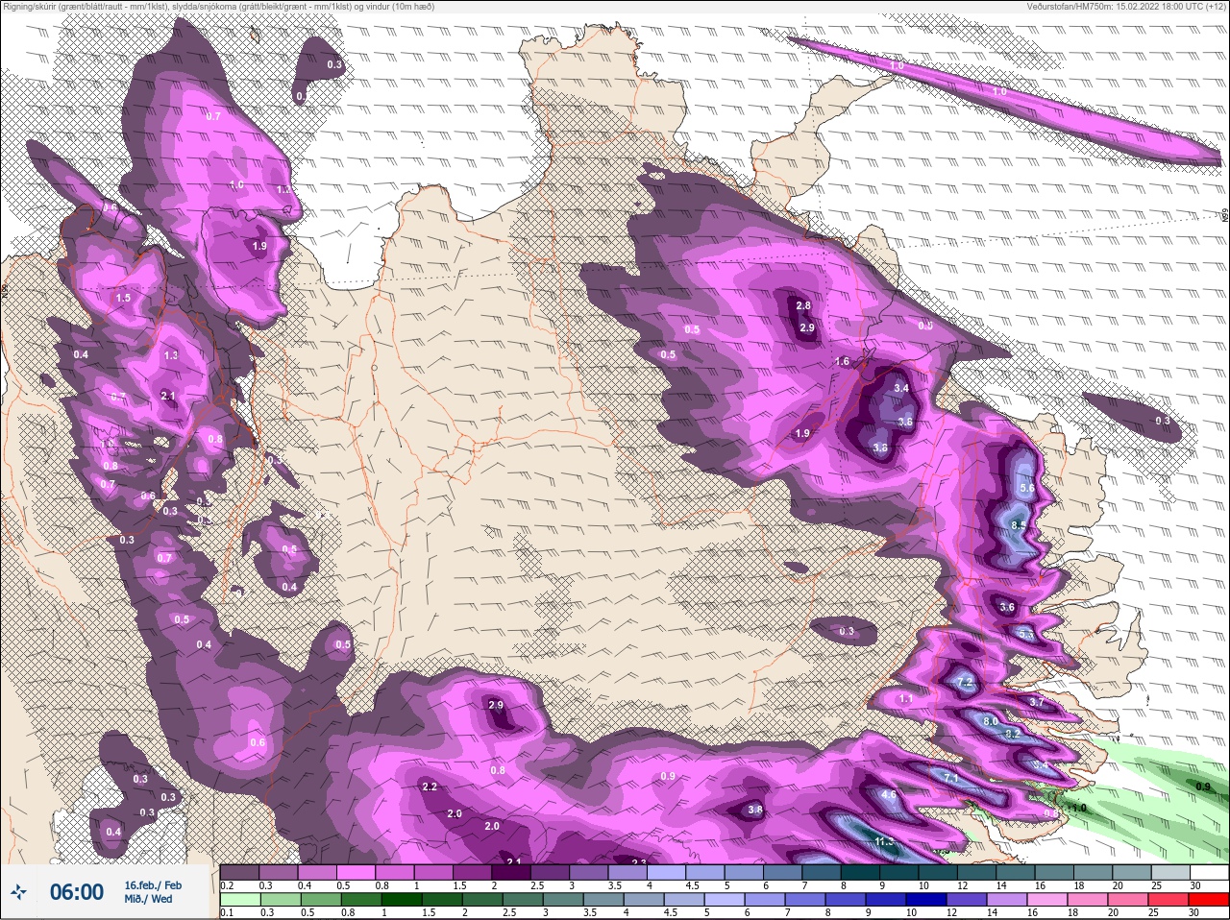The height and width of the screenshot is (920, 1230).
Task: Click the 1.1 precipitation value on the map
Action: [905, 699]
